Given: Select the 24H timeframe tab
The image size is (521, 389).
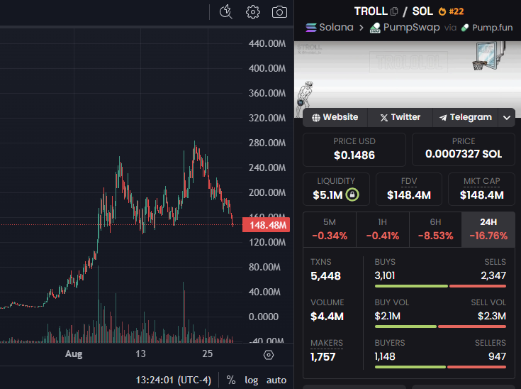Looking at the screenshot, I should pyautogui.click(x=488, y=229).
